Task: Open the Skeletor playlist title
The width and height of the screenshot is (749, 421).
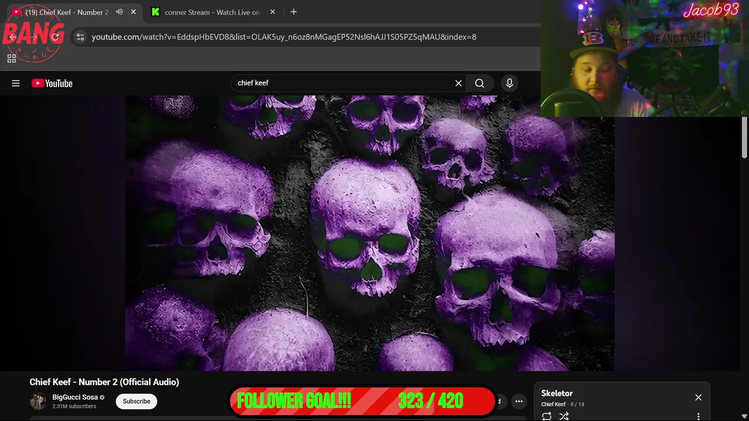Action: [557, 394]
